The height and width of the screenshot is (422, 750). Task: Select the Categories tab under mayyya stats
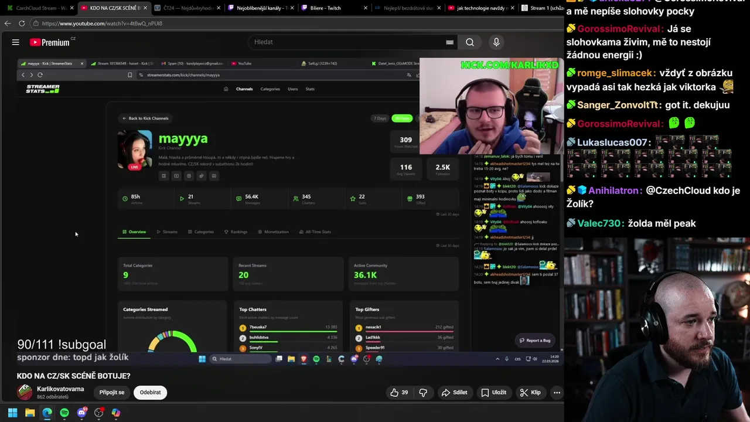click(x=201, y=232)
